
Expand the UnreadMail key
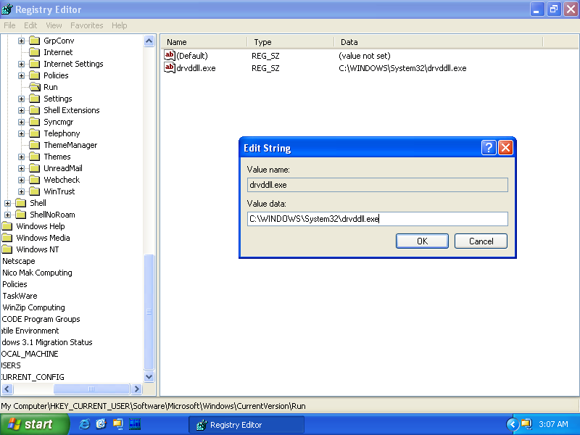tap(22, 168)
